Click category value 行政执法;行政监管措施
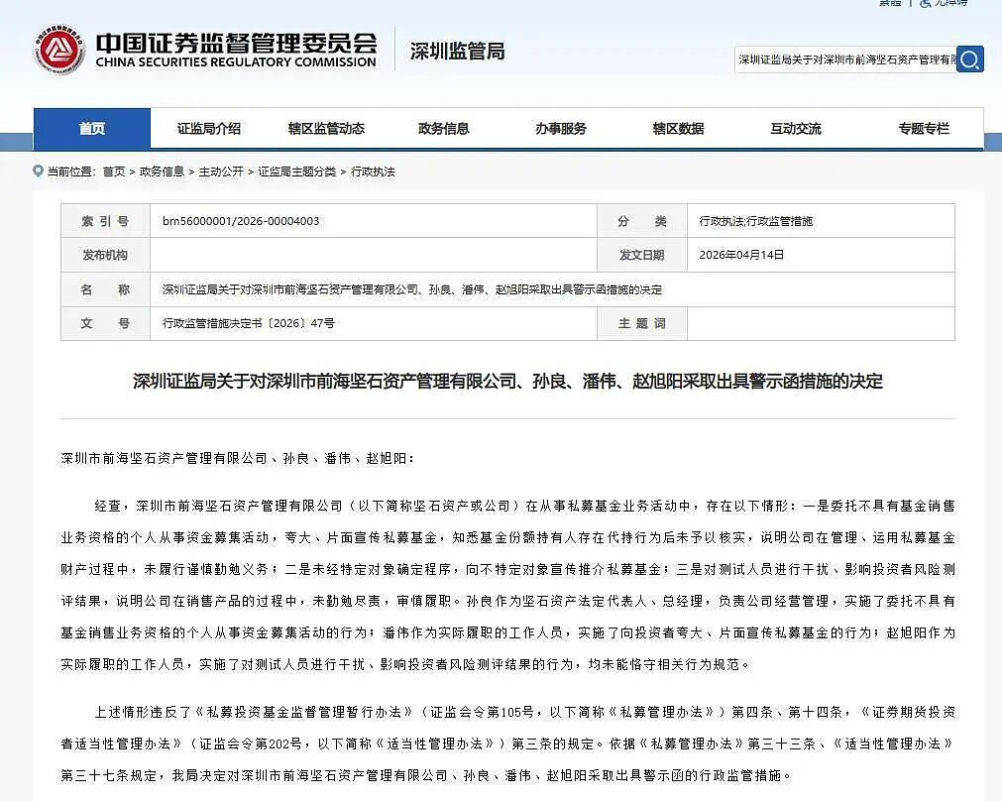 (x=756, y=221)
